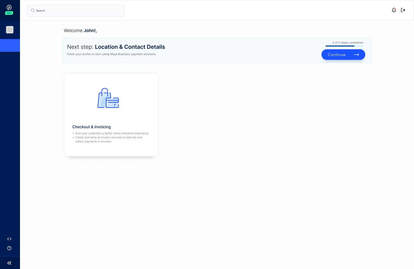Open the help question mark icon
414x269 pixels.
[9, 248]
